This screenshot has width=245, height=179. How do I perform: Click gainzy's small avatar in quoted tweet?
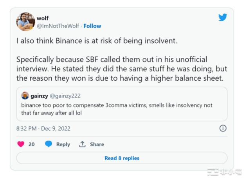(x=25, y=96)
